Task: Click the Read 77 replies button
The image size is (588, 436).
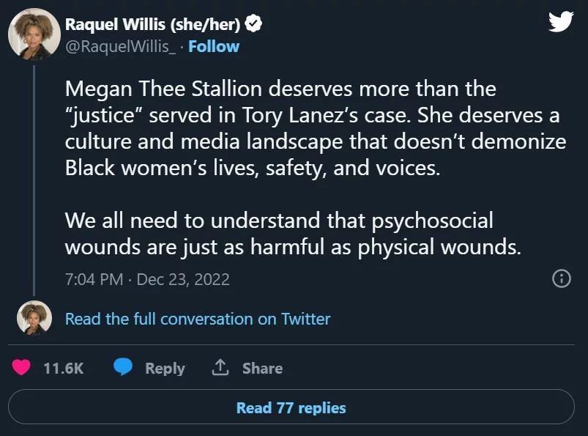Action: (x=291, y=407)
